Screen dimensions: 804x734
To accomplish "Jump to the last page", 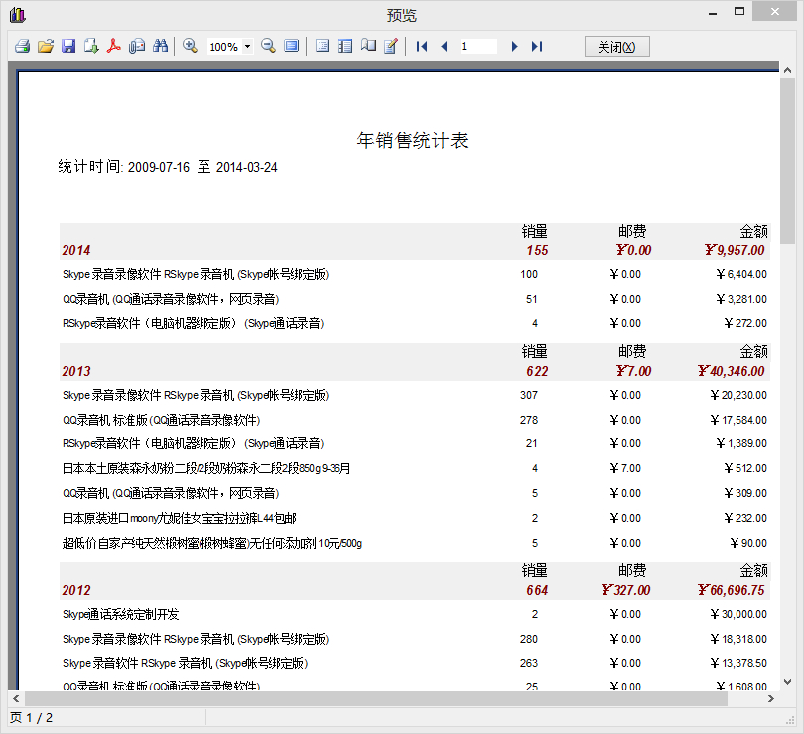I will [x=537, y=47].
